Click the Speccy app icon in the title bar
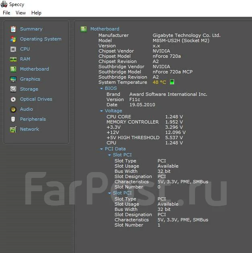Image resolution: width=252 pixels, height=253 pixels. click(4, 4)
